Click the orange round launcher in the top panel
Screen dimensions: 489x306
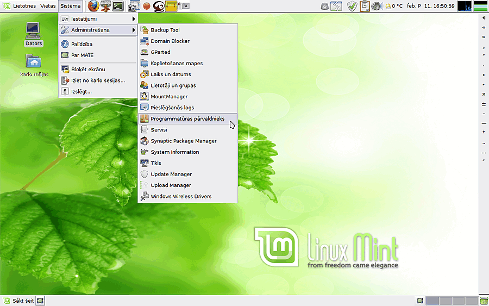point(147,6)
